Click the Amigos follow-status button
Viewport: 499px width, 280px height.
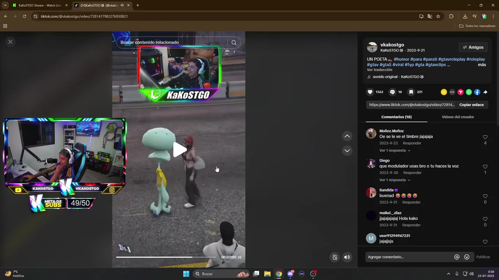coord(473,47)
